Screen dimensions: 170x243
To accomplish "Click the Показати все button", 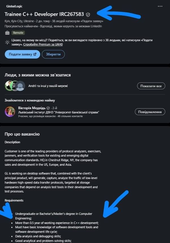I will coord(151,86).
